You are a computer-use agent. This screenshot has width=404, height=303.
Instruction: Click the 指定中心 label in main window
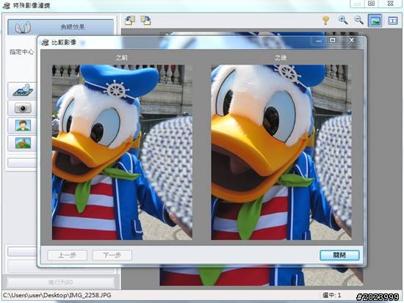[21, 52]
